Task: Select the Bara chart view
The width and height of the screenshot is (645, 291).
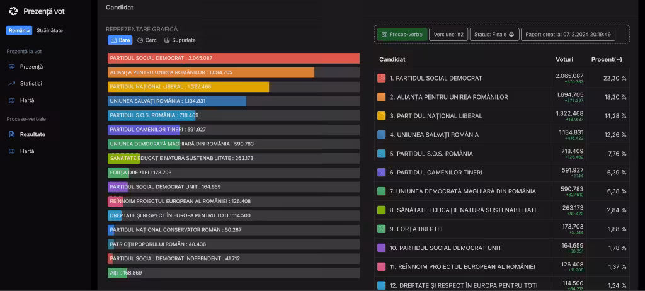Action: (120, 40)
